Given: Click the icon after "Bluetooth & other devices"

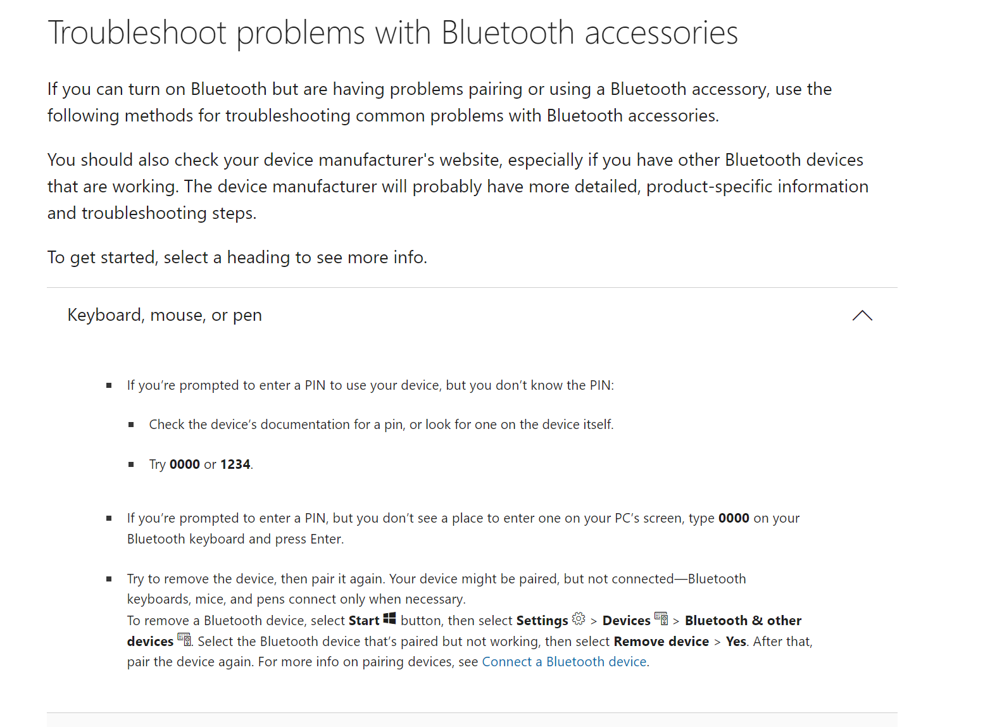Looking at the screenshot, I should (x=184, y=640).
